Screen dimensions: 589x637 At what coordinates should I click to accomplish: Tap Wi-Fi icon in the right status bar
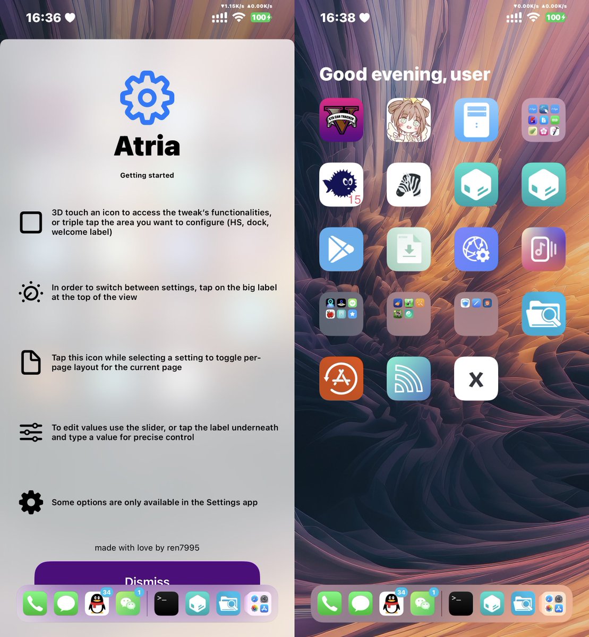(x=534, y=18)
